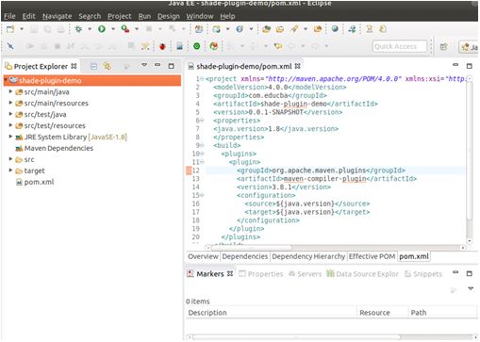Toggle fold marker on line 15 configuration

(202, 195)
